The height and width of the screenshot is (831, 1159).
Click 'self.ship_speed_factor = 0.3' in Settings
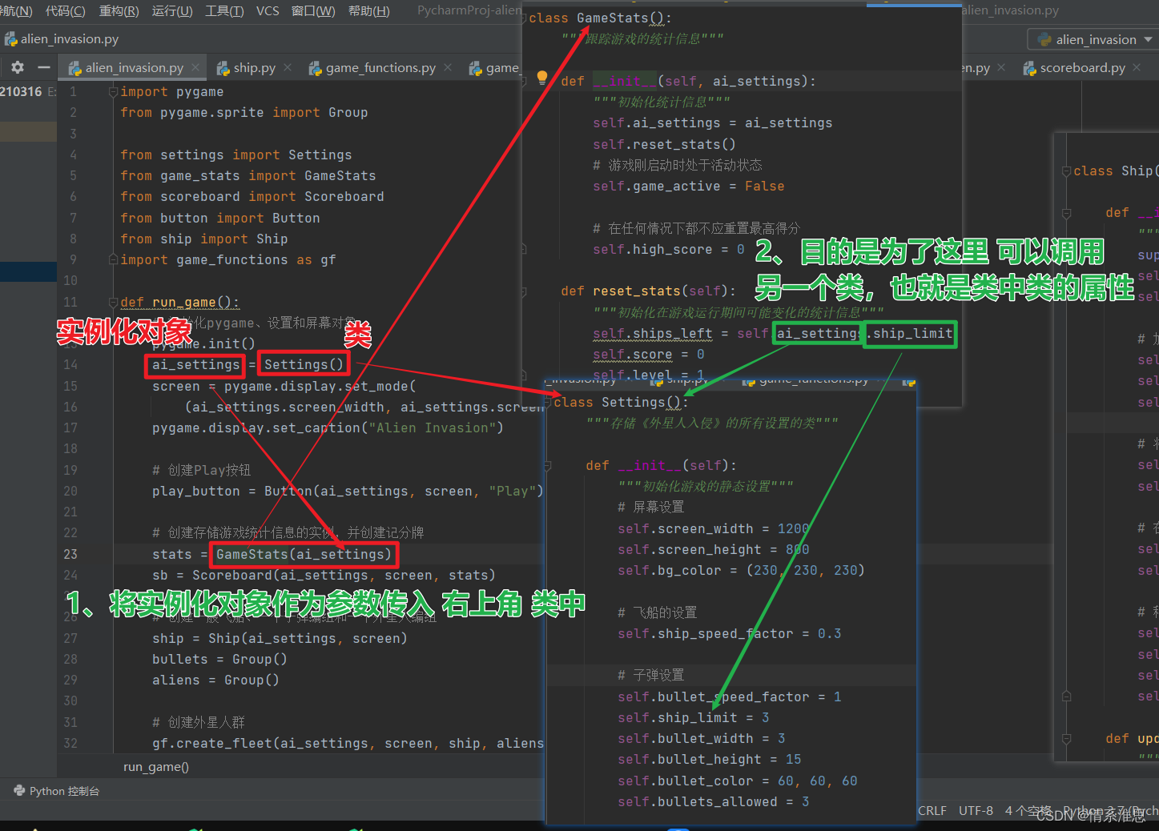tap(730, 633)
